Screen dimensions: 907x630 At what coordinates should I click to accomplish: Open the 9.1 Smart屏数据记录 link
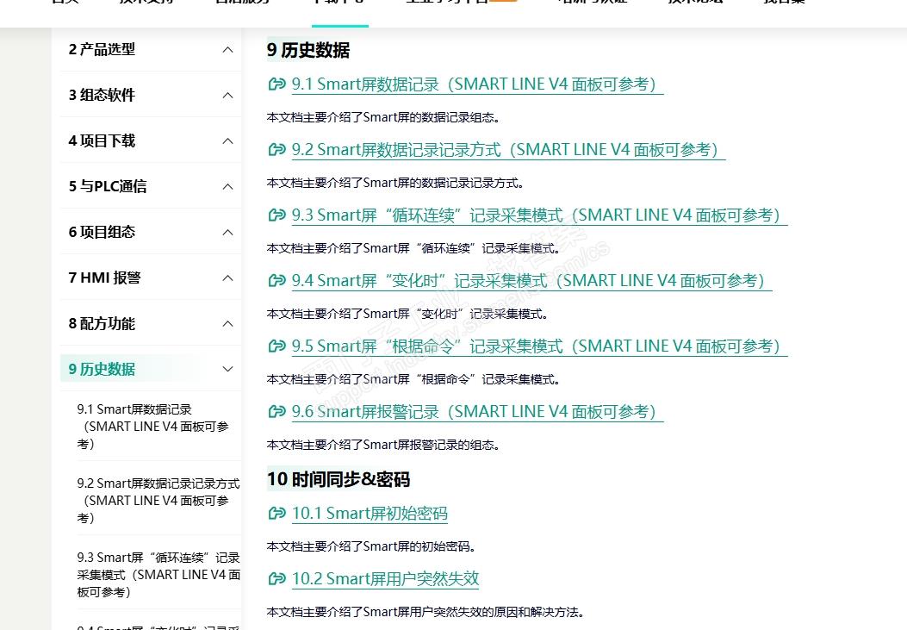click(477, 84)
